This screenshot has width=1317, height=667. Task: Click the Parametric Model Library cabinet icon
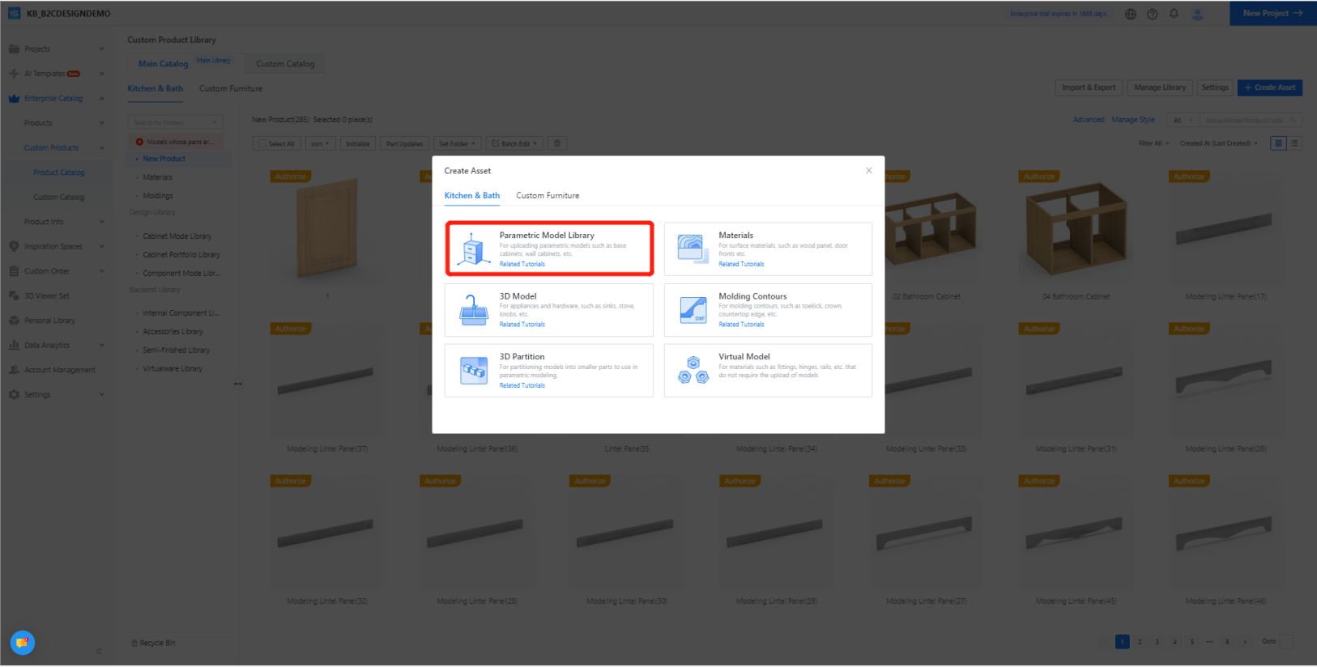tap(473, 249)
